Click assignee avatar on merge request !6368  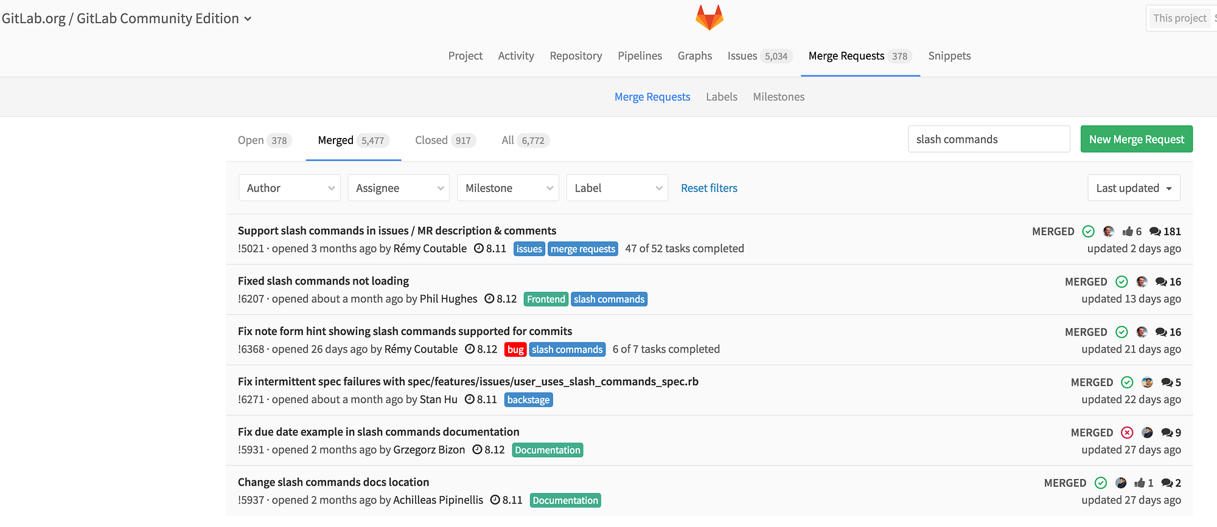click(x=1142, y=332)
